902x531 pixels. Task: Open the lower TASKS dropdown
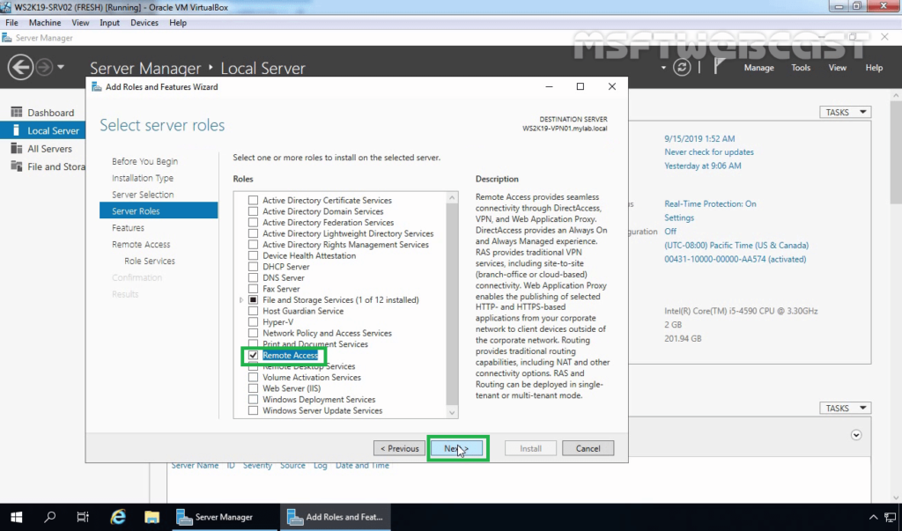pyautogui.click(x=845, y=408)
